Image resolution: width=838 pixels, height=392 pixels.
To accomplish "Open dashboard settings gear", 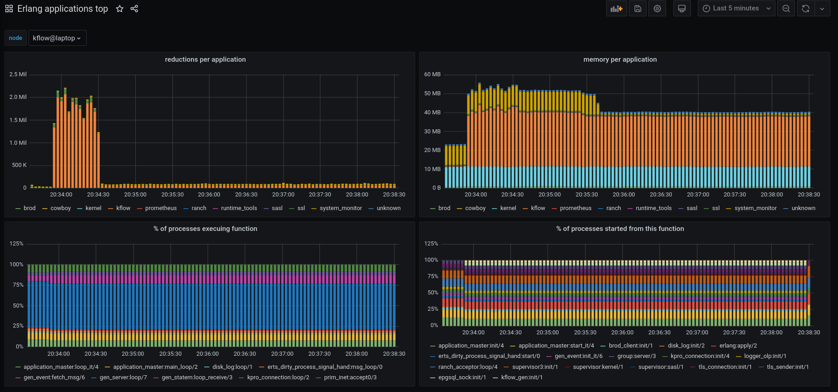I will point(657,9).
